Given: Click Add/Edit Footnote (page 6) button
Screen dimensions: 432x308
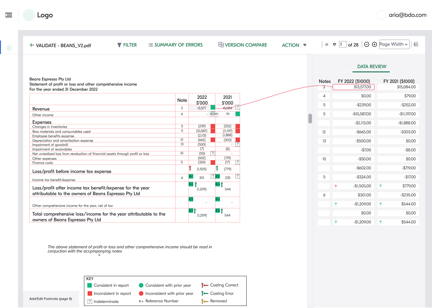Looking at the screenshot, I should (x=51, y=299).
